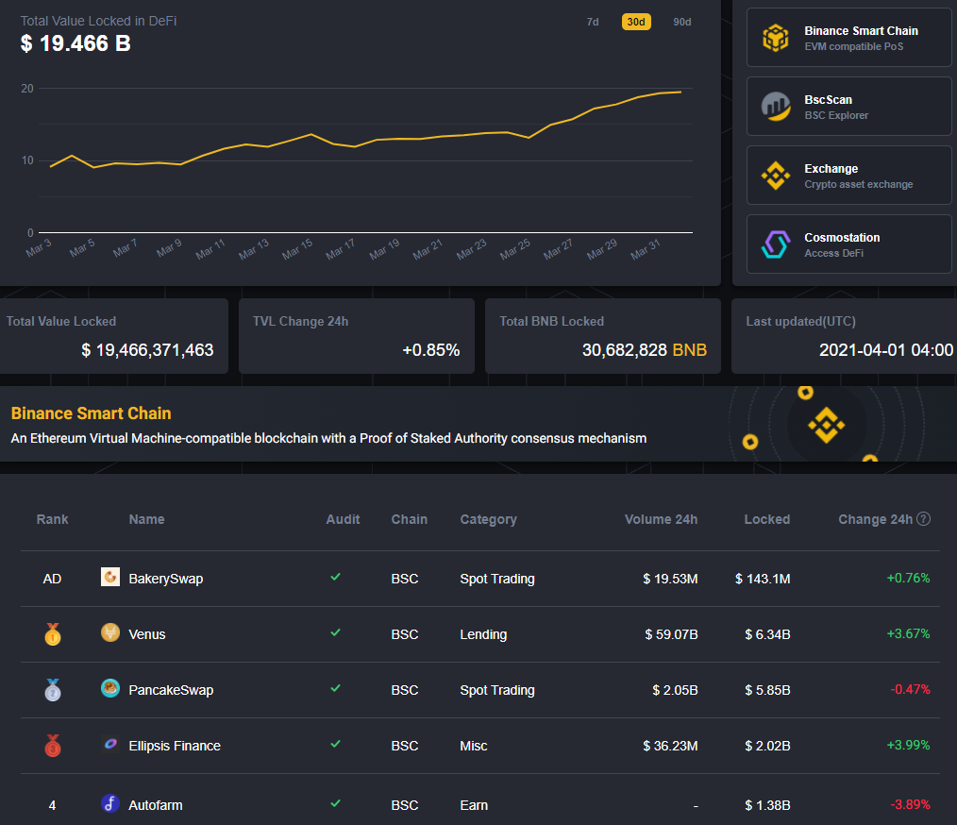Sort table by Locked column
Viewport: 957px width, 825px height.
(766, 519)
